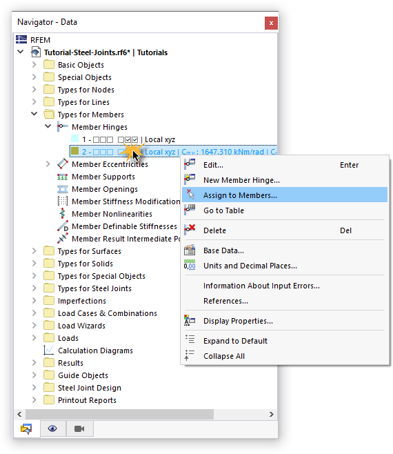393x454 pixels.
Task: Select Assign to Members... menu entry
Action: coord(285,195)
